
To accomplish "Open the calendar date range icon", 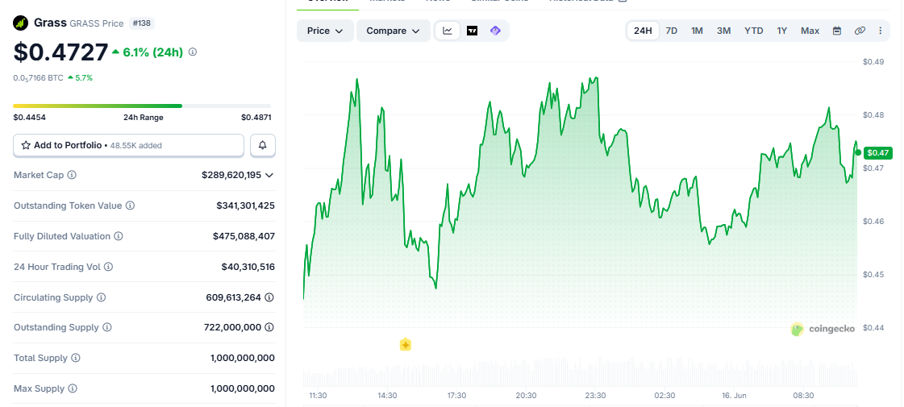I will [x=837, y=31].
